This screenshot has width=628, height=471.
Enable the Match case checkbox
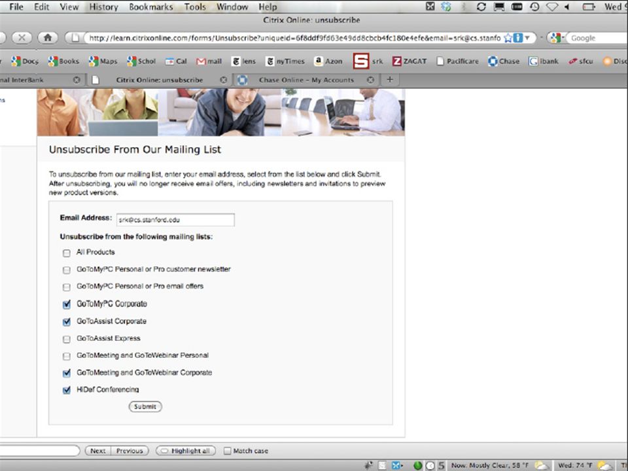tap(228, 451)
